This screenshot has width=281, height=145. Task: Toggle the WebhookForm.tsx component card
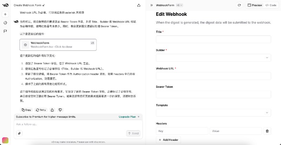pos(58,45)
